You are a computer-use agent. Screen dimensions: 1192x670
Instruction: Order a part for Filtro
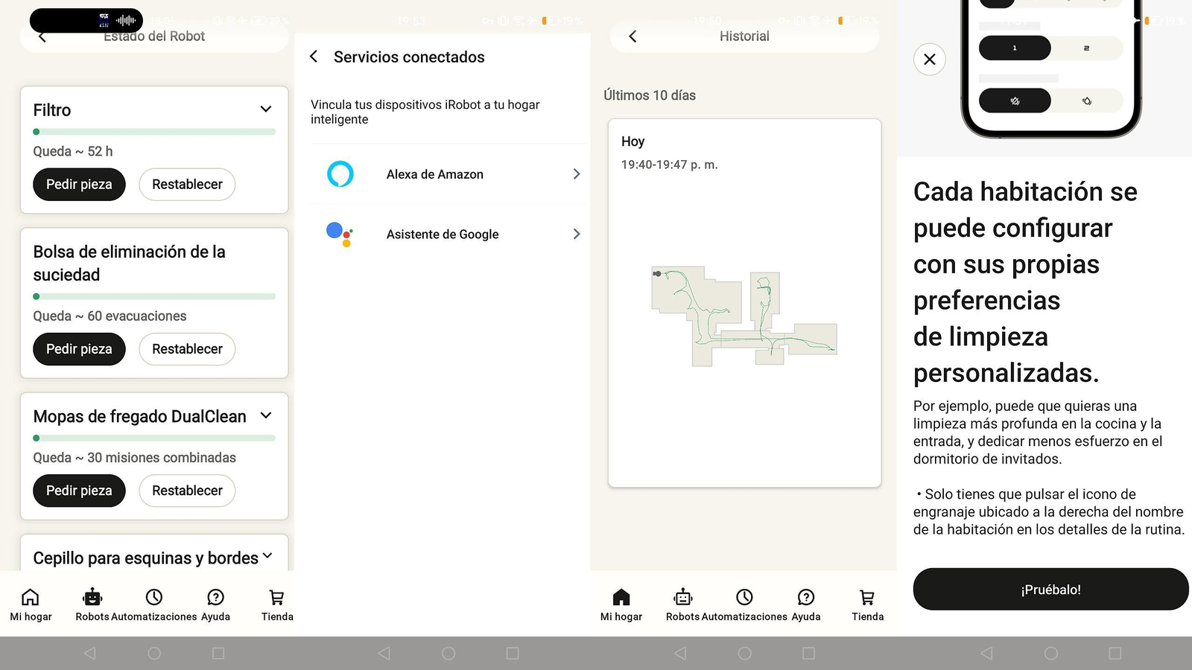click(79, 185)
